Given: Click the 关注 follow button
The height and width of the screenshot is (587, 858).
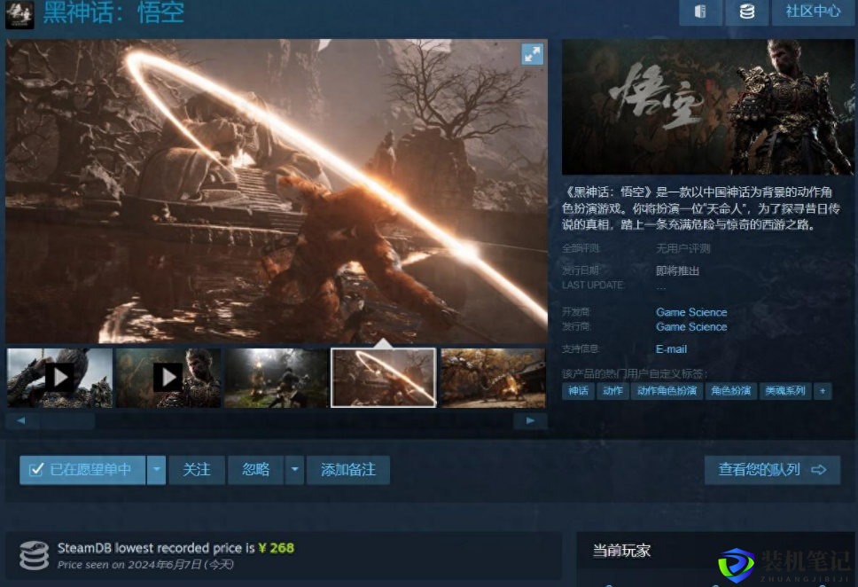Looking at the screenshot, I should click(197, 470).
